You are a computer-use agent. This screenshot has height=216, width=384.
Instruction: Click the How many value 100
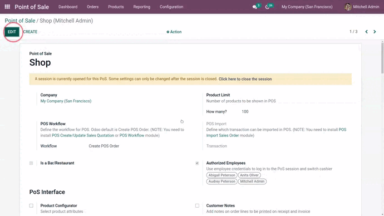coord(245,112)
